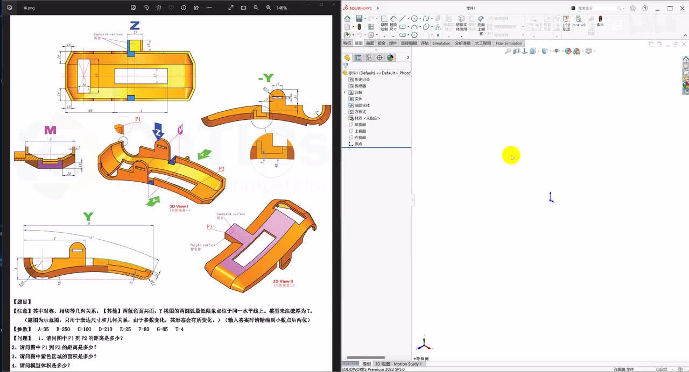Viewport: 689px width, 372px height.
Task: Click the SolidWorks save icon
Action: 358,19
